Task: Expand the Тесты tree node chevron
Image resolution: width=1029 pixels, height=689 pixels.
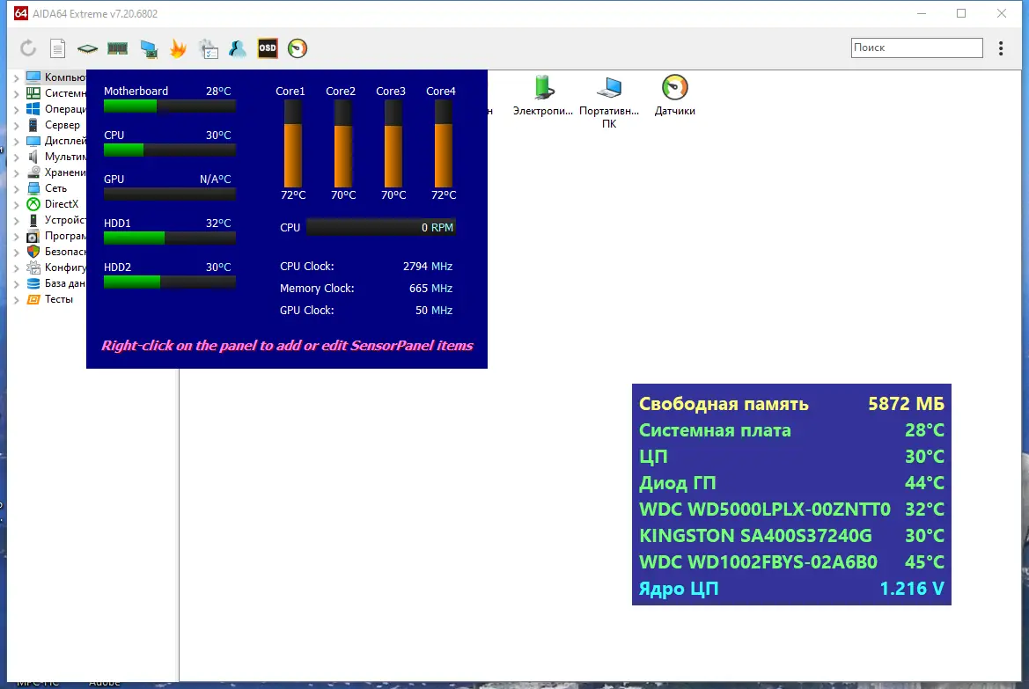Action: [17, 299]
